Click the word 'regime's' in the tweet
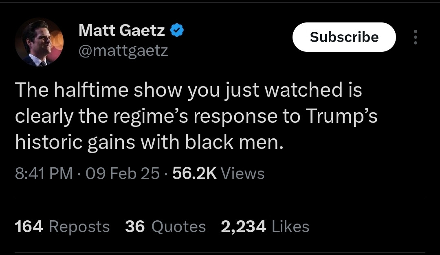 [151, 116]
